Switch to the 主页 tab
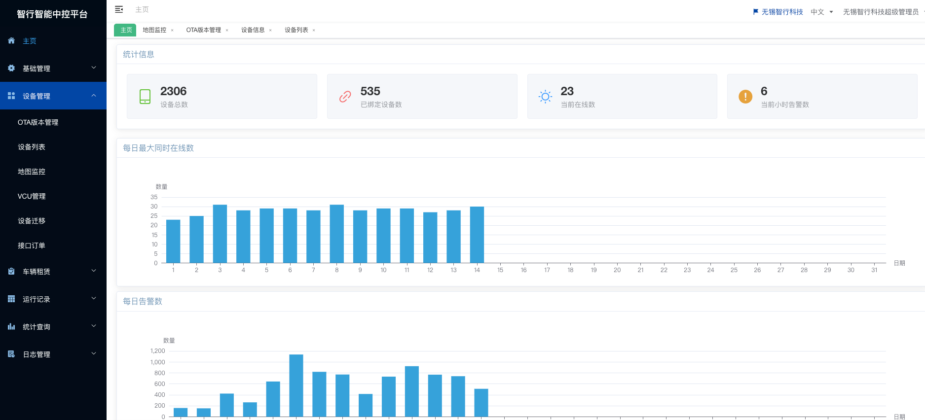The image size is (925, 420). (125, 30)
